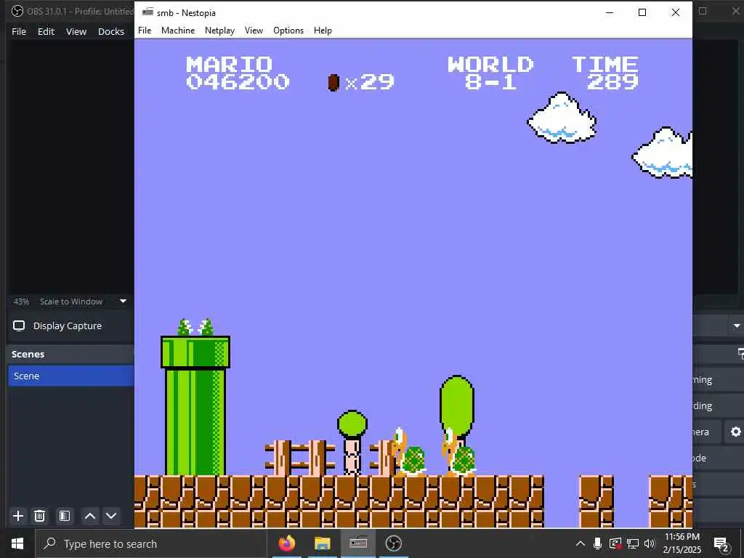Show hidden system tray icons
Screen dimensions: 744x558
click(x=580, y=543)
